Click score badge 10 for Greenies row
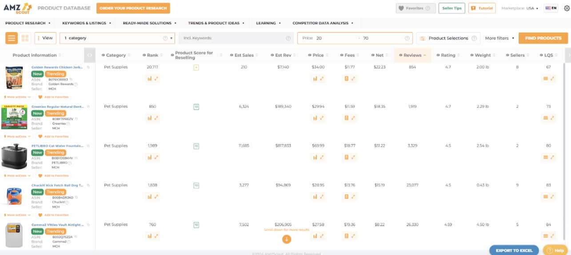This screenshot has height=255, width=571. [x=196, y=107]
